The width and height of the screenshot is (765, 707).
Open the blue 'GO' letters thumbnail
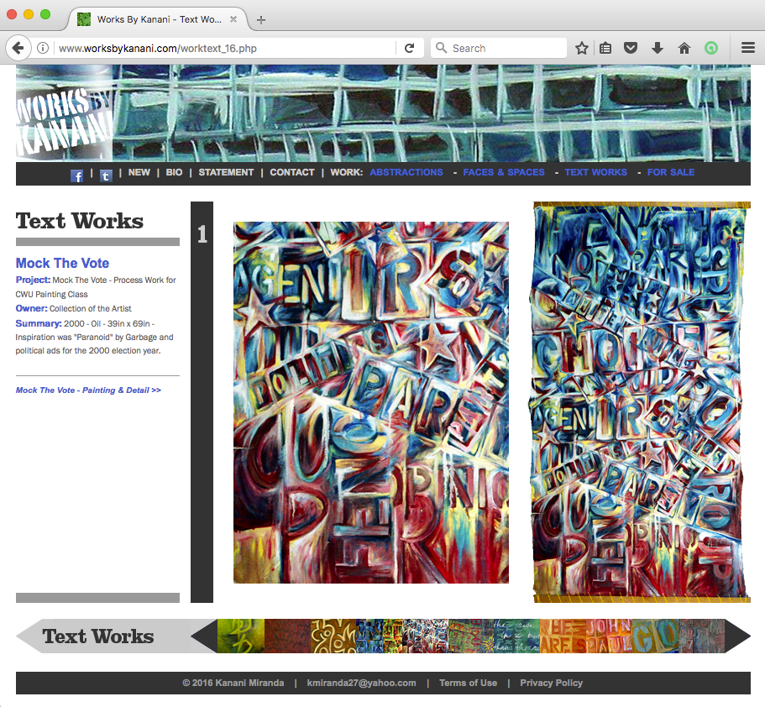point(655,636)
